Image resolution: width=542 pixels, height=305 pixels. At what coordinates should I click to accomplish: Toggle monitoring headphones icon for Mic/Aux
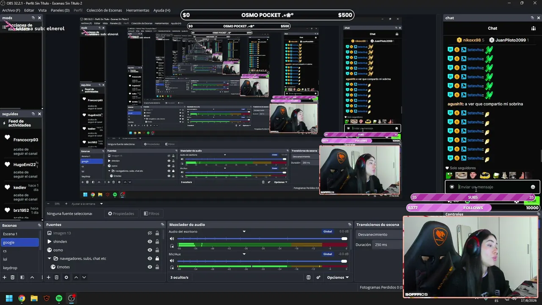pyautogui.click(x=172, y=268)
